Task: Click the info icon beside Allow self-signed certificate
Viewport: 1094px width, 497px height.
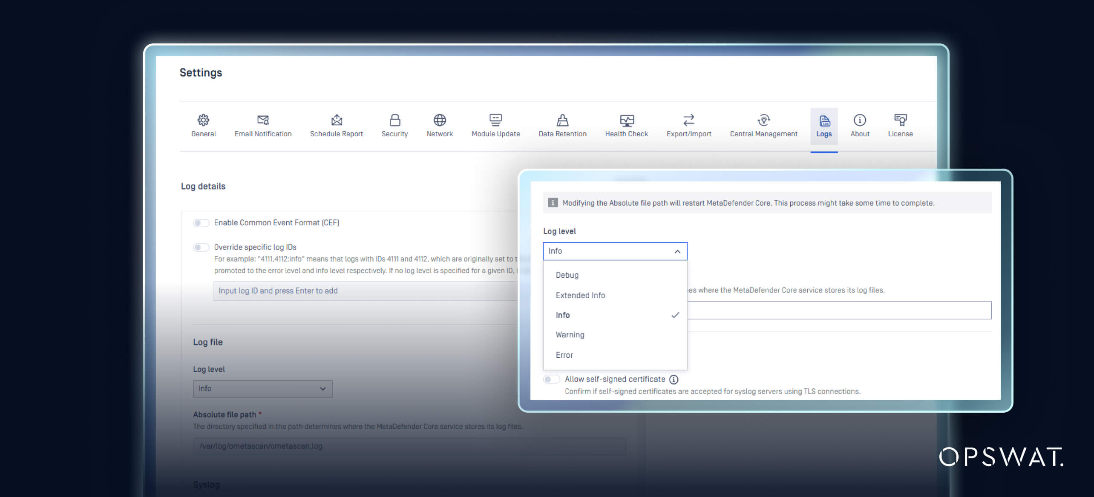Action: coord(674,379)
